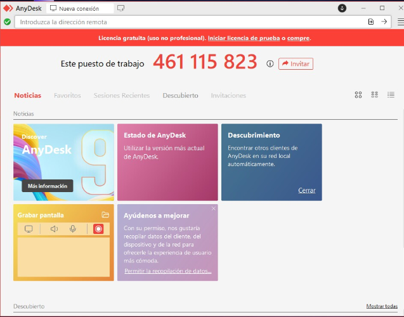Open the Sesiones Recientes tab
The width and height of the screenshot is (404, 317).
point(122,96)
